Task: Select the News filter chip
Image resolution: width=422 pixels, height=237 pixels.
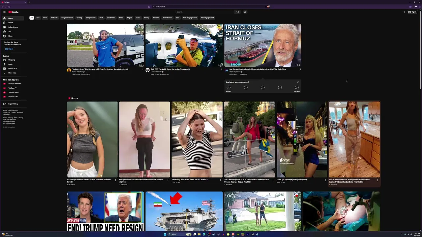Action: (x=45, y=18)
